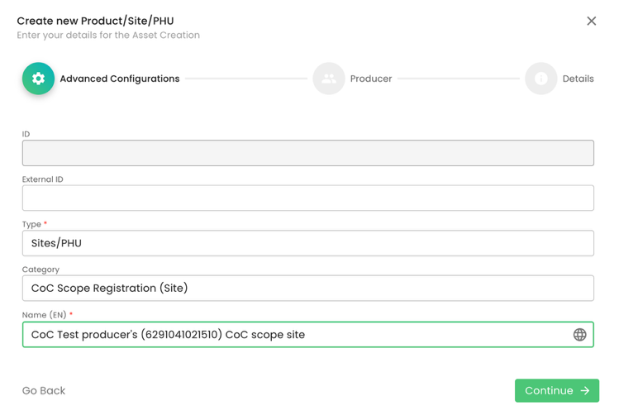The image size is (619, 420).
Task: Focus the External ID input field
Action: pos(307,198)
